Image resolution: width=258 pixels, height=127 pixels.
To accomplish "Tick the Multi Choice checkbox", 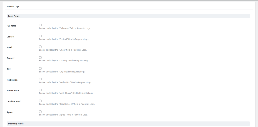I will pos(40,90).
